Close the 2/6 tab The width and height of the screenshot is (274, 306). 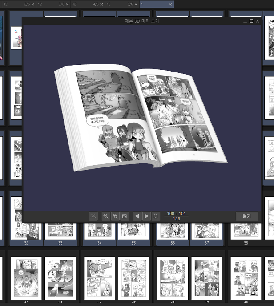pyautogui.click(x=33, y=4)
